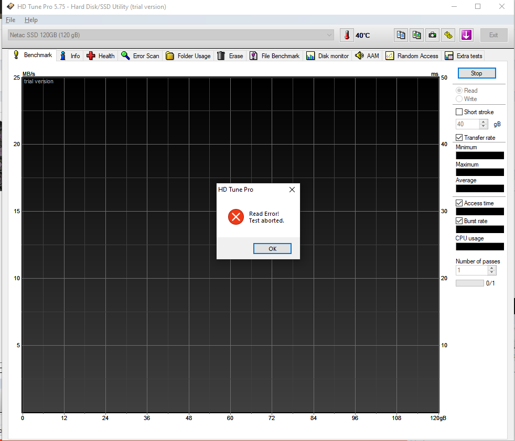The height and width of the screenshot is (441, 515).
Task: Open the Help menu
Action: tap(31, 20)
